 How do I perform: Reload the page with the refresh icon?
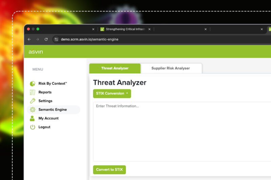46,39
